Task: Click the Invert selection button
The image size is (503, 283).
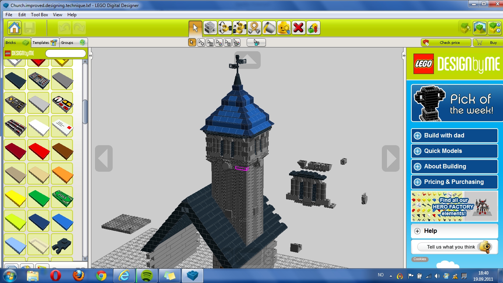Action: 256,42
